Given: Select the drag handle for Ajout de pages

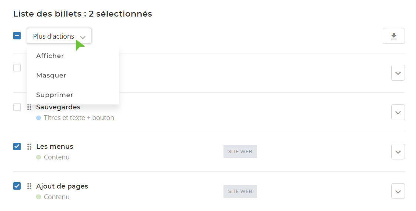Looking at the screenshot, I should pos(29,186).
